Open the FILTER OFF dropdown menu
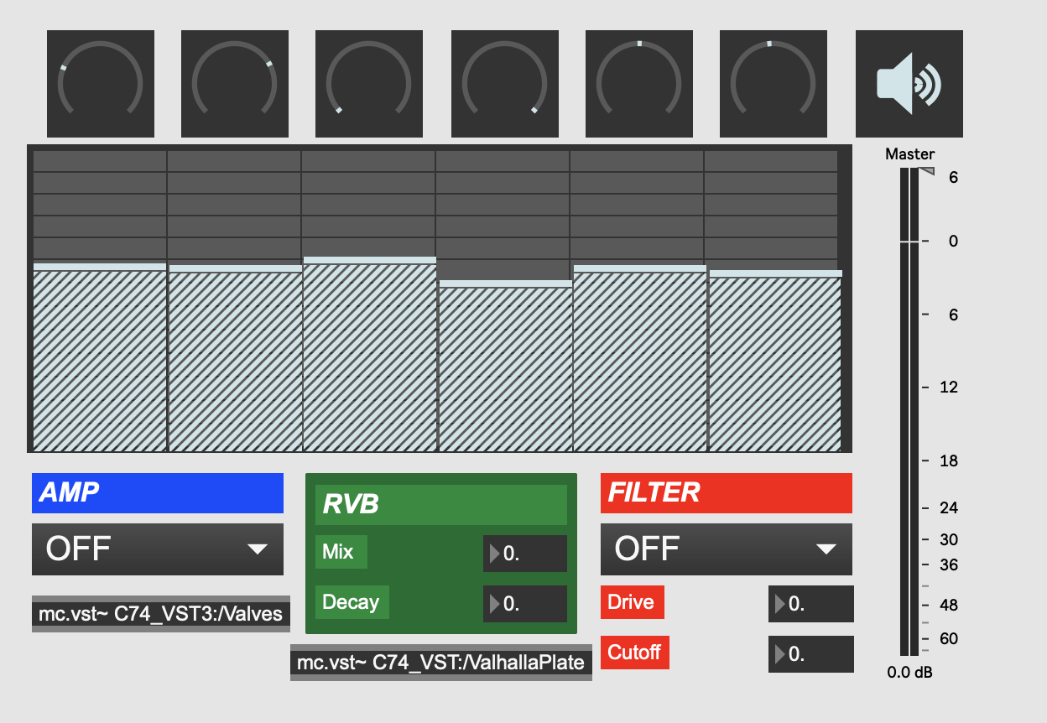 point(727,549)
